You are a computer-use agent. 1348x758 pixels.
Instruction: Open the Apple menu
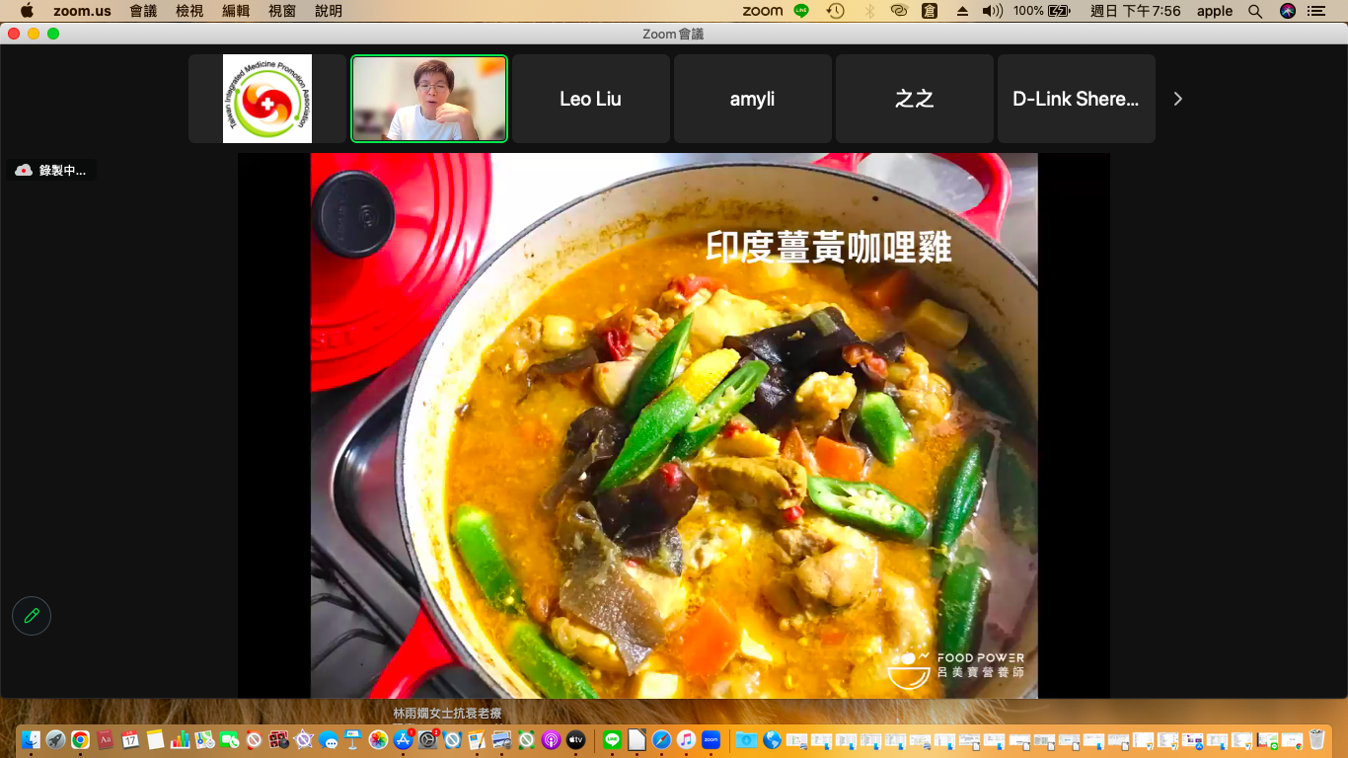tap(27, 11)
